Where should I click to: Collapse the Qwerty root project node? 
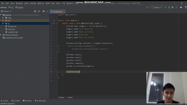[1, 15]
